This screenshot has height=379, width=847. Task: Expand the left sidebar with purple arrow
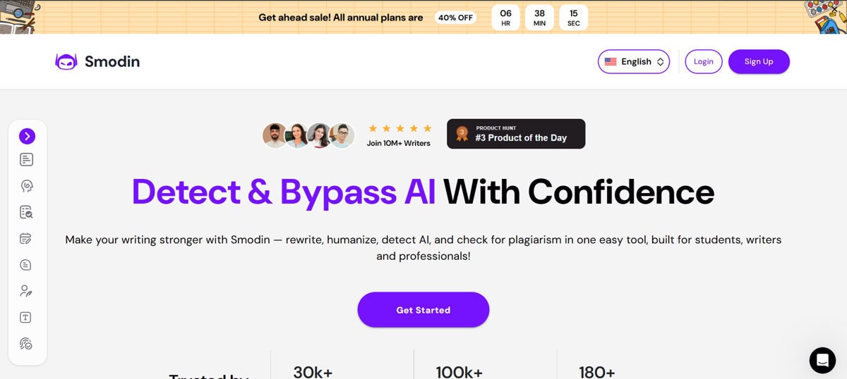[x=27, y=136]
